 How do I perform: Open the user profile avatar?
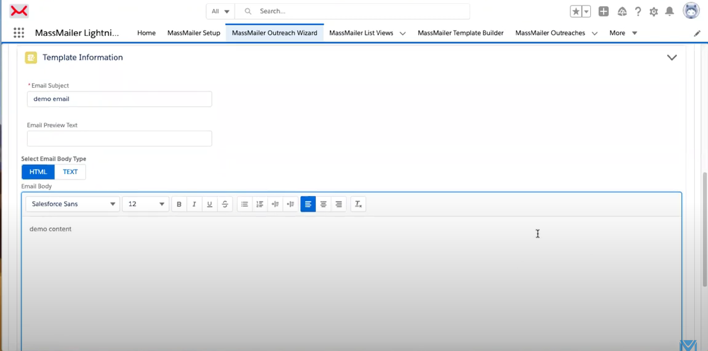pos(691,11)
